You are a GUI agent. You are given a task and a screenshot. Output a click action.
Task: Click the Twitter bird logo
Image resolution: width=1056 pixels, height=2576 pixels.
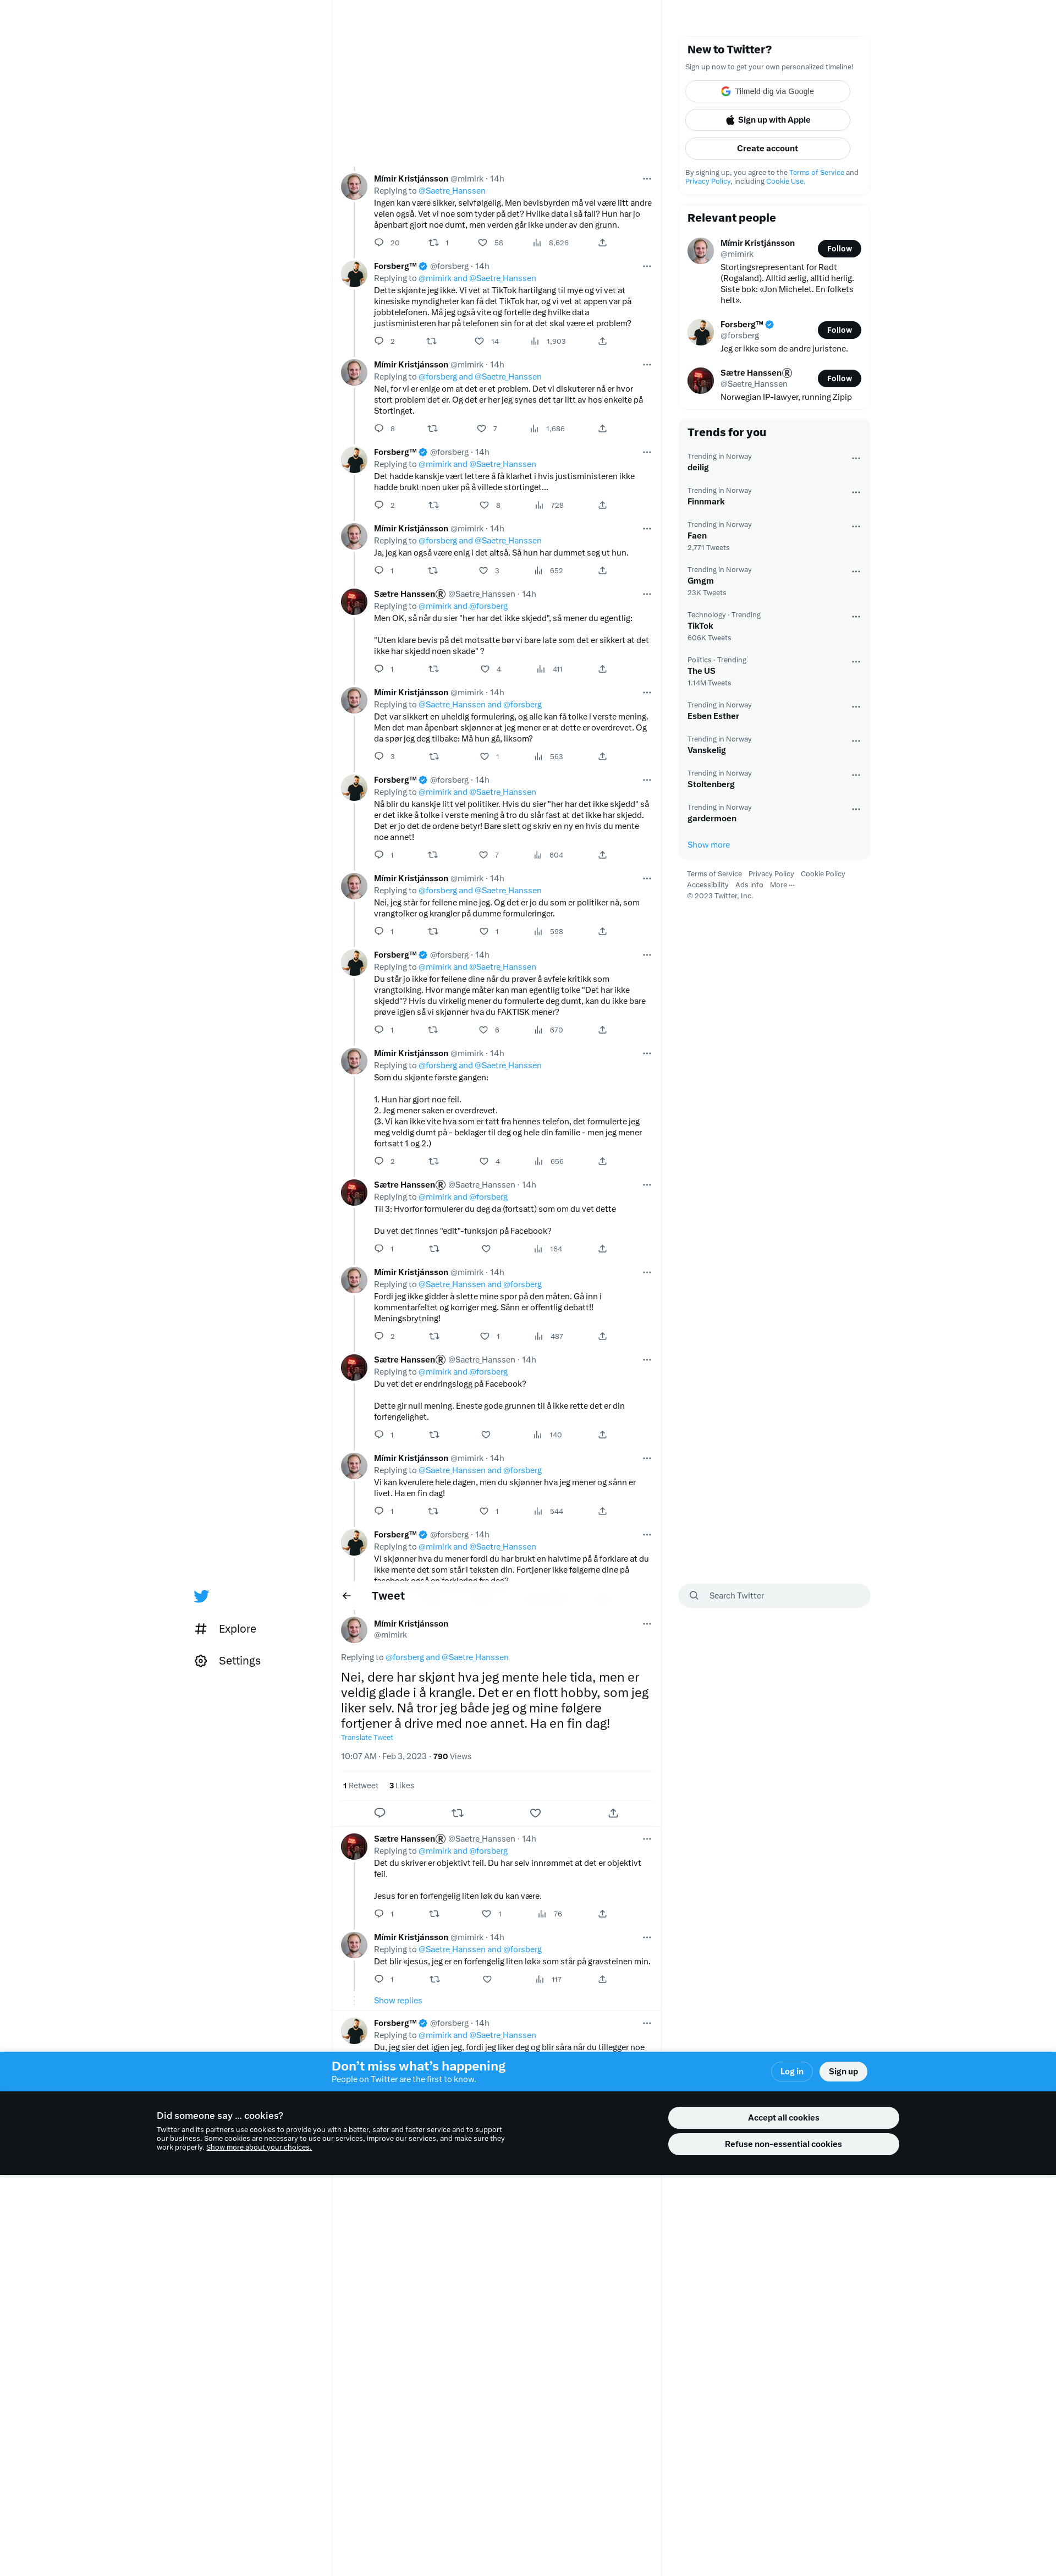point(201,1596)
